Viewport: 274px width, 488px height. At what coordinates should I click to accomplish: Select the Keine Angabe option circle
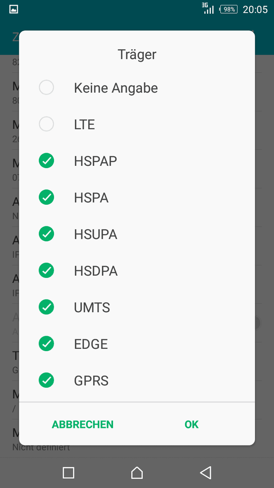pyautogui.click(x=46, y=88)
